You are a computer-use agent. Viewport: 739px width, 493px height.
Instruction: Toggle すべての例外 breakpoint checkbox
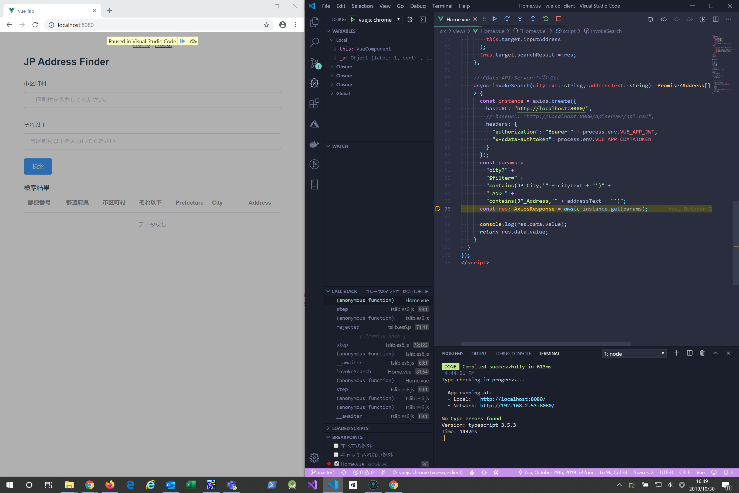pyautogui.click(x=336, y=446)
